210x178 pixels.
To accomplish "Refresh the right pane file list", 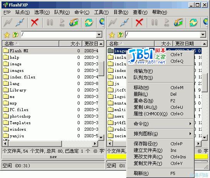I will tap(193, 22).
